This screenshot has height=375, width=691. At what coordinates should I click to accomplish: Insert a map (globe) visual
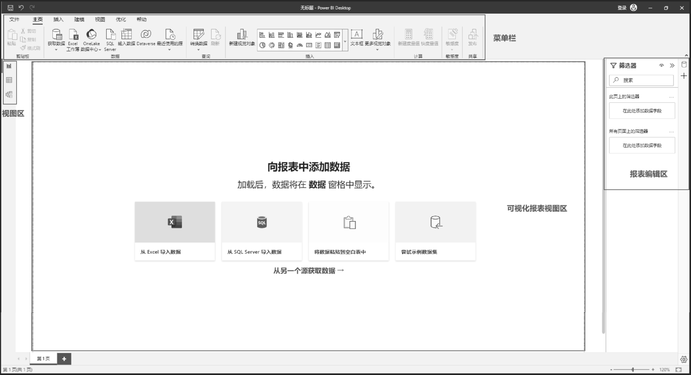tap(290, 45)
